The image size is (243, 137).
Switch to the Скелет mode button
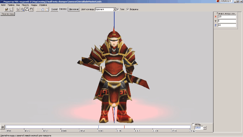click(x=54, y=9)
